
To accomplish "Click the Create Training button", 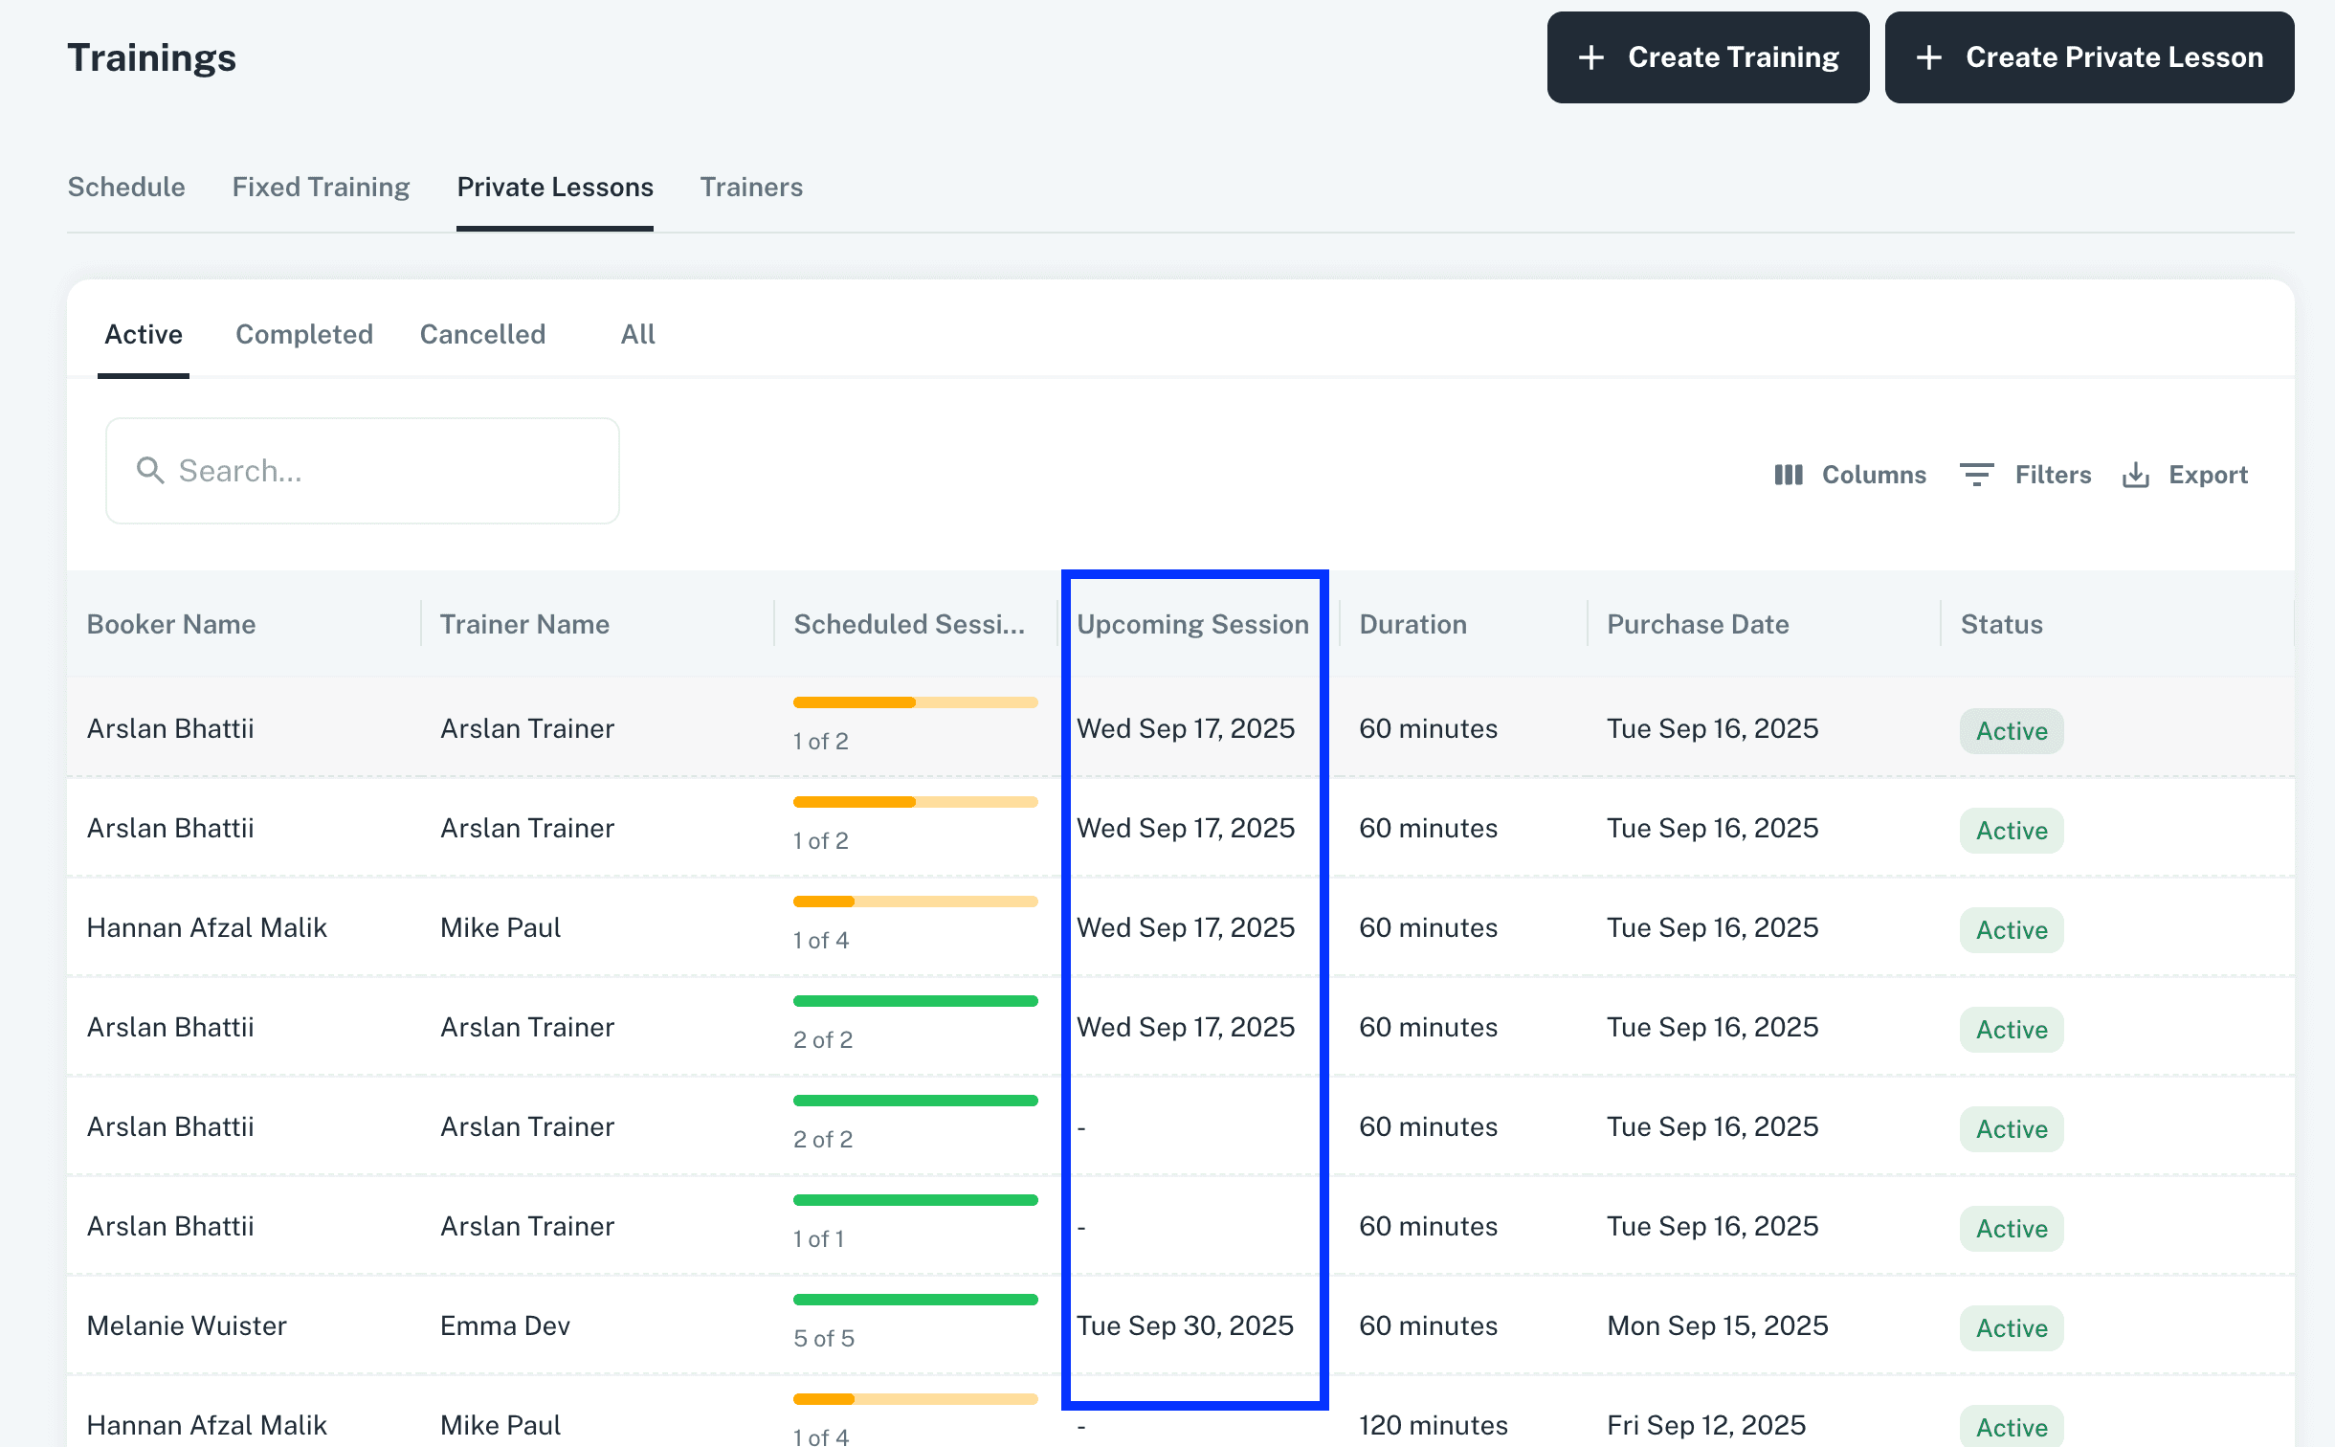I will (1707, 57).
